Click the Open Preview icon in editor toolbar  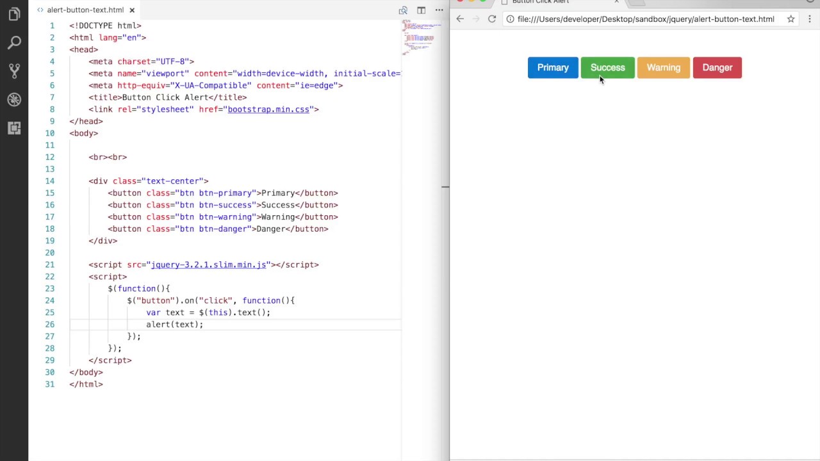coord(403,10)
